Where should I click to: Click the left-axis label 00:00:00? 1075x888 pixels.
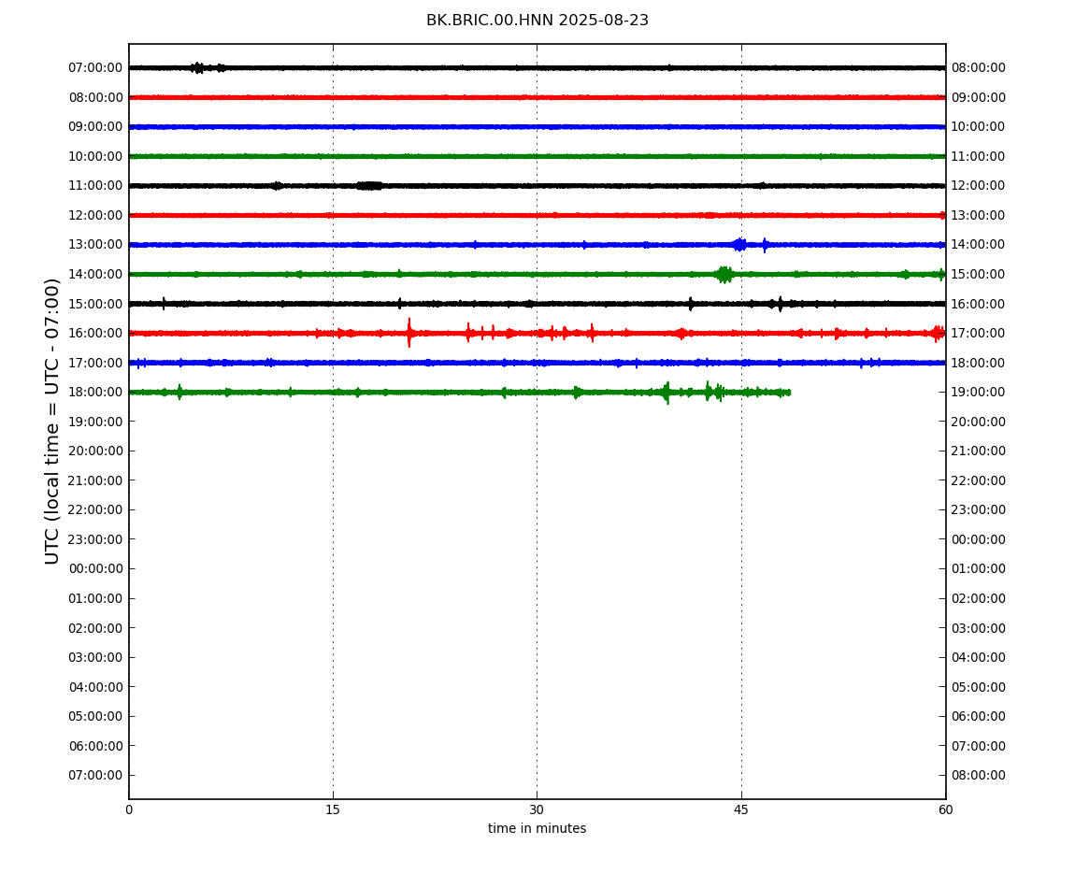95,569
